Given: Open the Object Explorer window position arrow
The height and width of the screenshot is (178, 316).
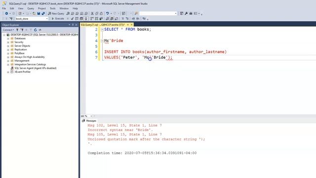Looking at the screenshot, I should pyautogui.click(x=69, y=25).
